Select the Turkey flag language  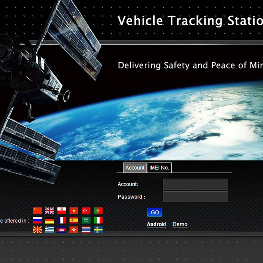coord(86,211)
